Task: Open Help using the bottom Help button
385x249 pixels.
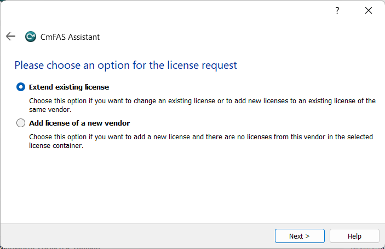Action: tap(354, 236)
